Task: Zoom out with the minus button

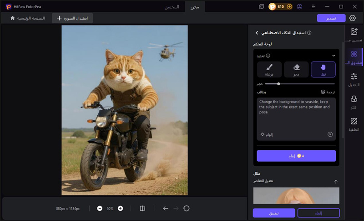Action: point(100,208)
